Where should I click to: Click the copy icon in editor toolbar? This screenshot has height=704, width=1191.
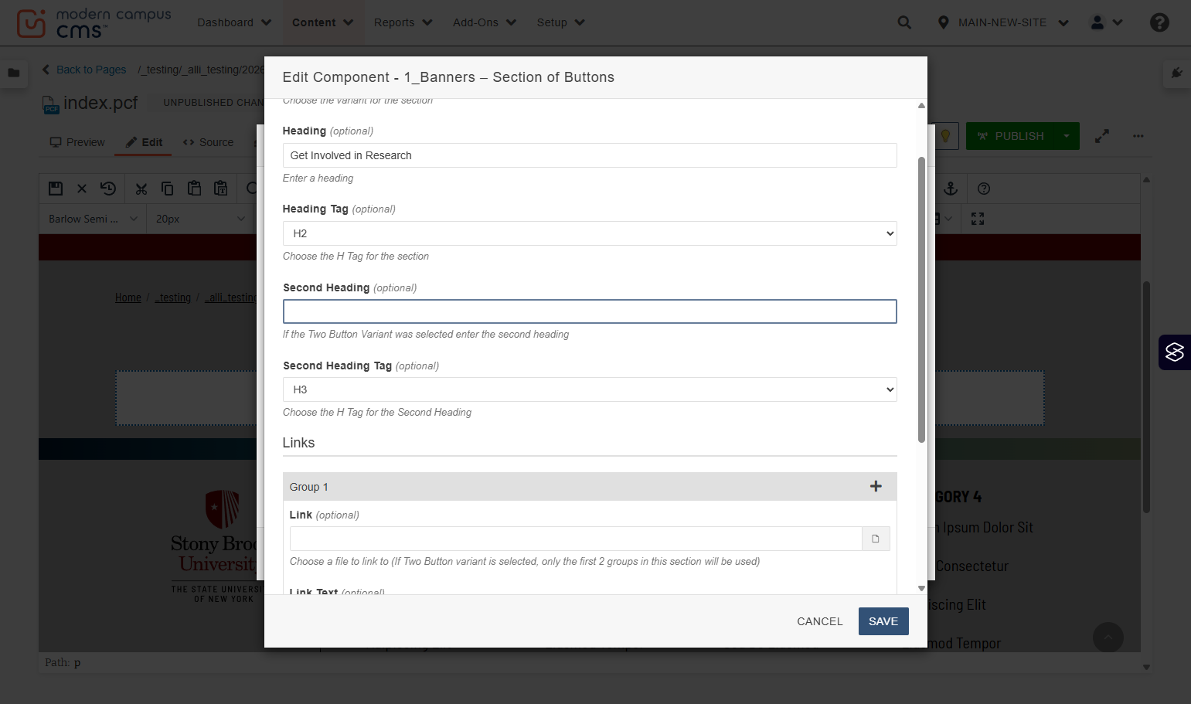(x=167, y=188)
